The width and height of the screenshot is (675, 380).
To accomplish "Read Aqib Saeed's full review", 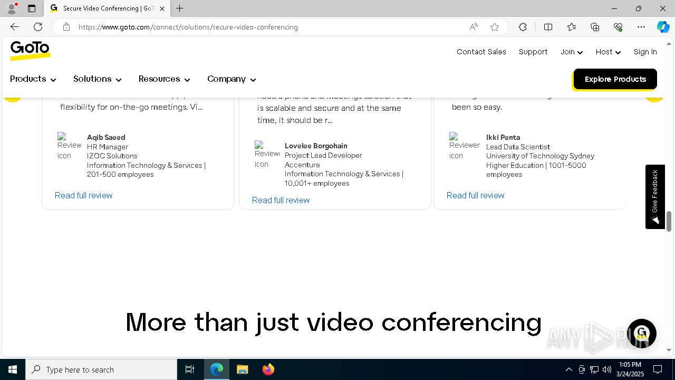I will coord(83,195).
